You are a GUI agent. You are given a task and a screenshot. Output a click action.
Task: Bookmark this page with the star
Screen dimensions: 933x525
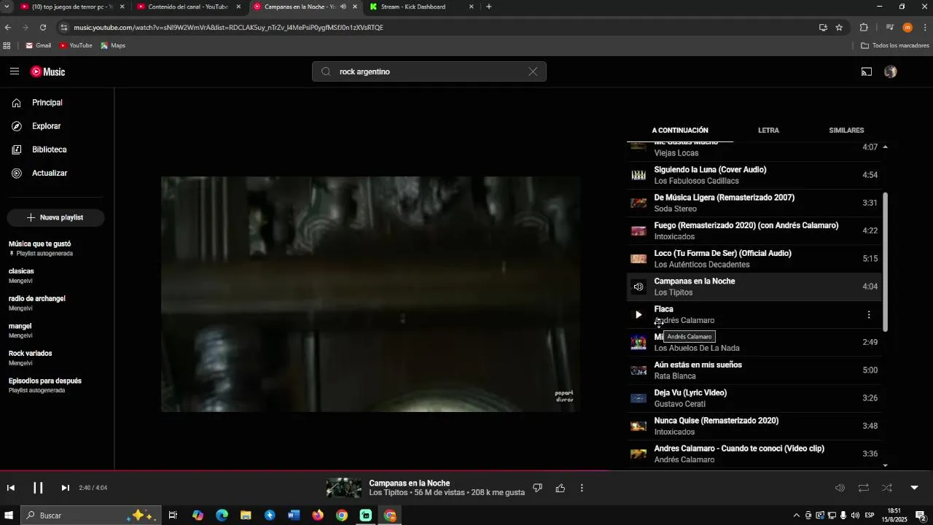coord(839,27)
